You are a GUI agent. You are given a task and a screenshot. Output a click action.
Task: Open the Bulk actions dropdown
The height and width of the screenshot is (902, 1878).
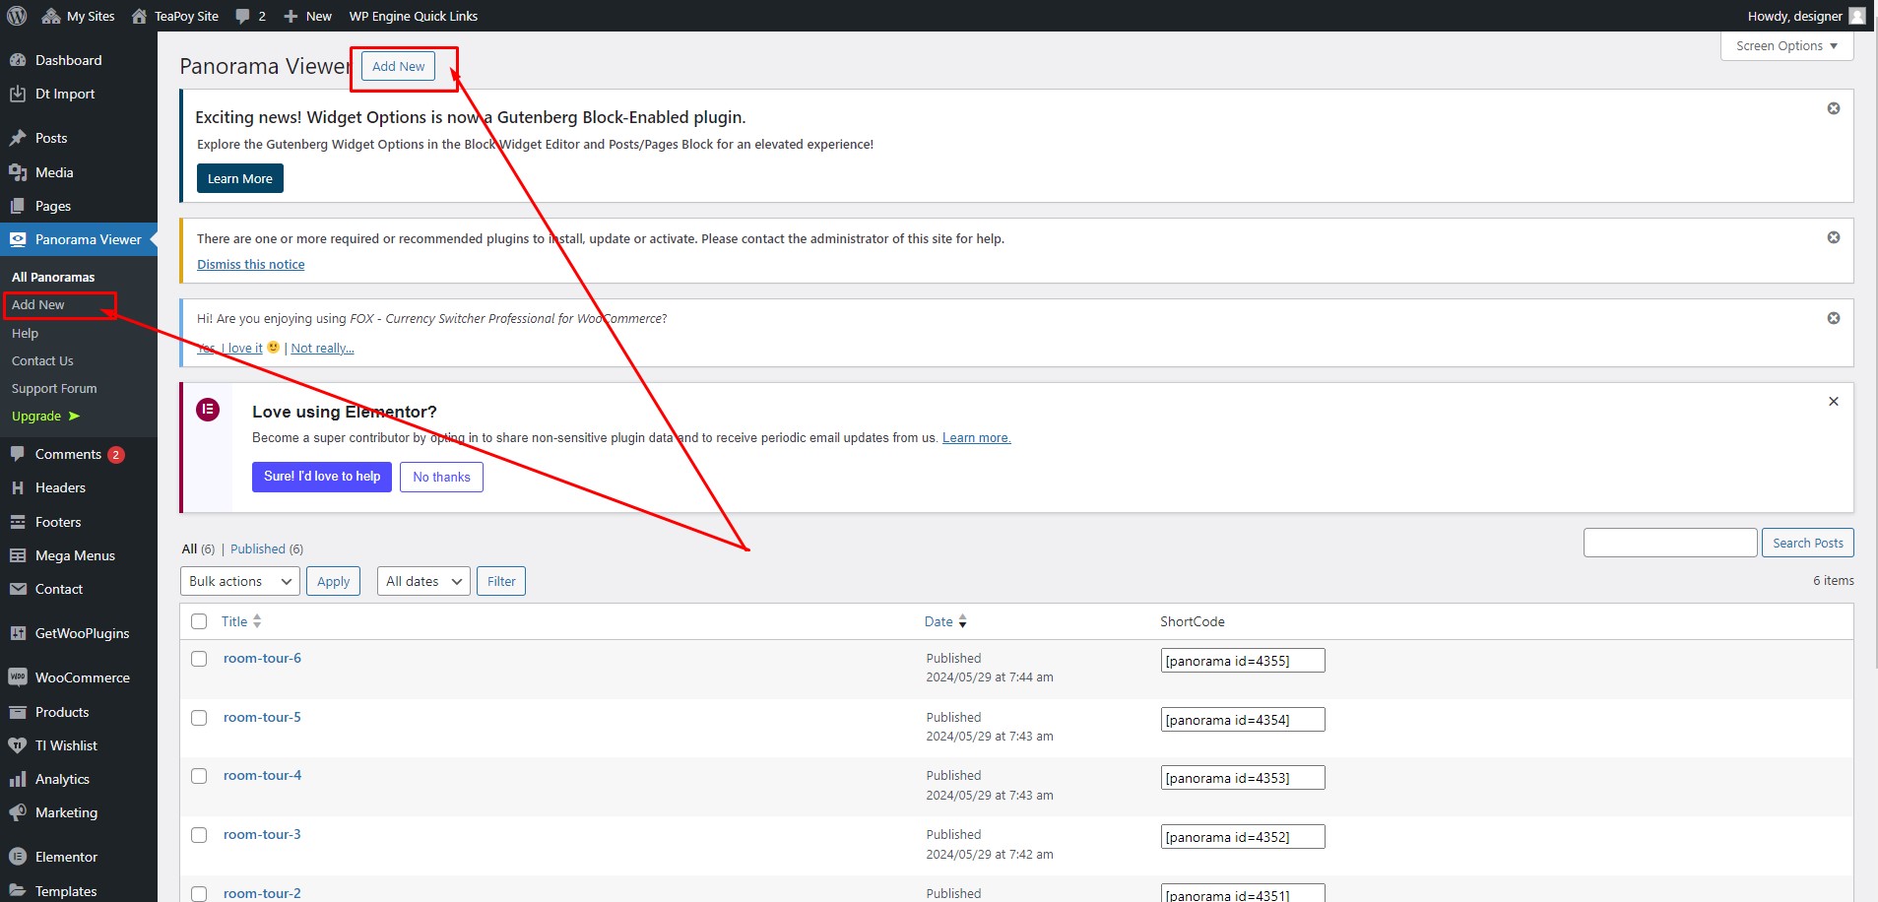pyautogui.click(x=240, y=581)
